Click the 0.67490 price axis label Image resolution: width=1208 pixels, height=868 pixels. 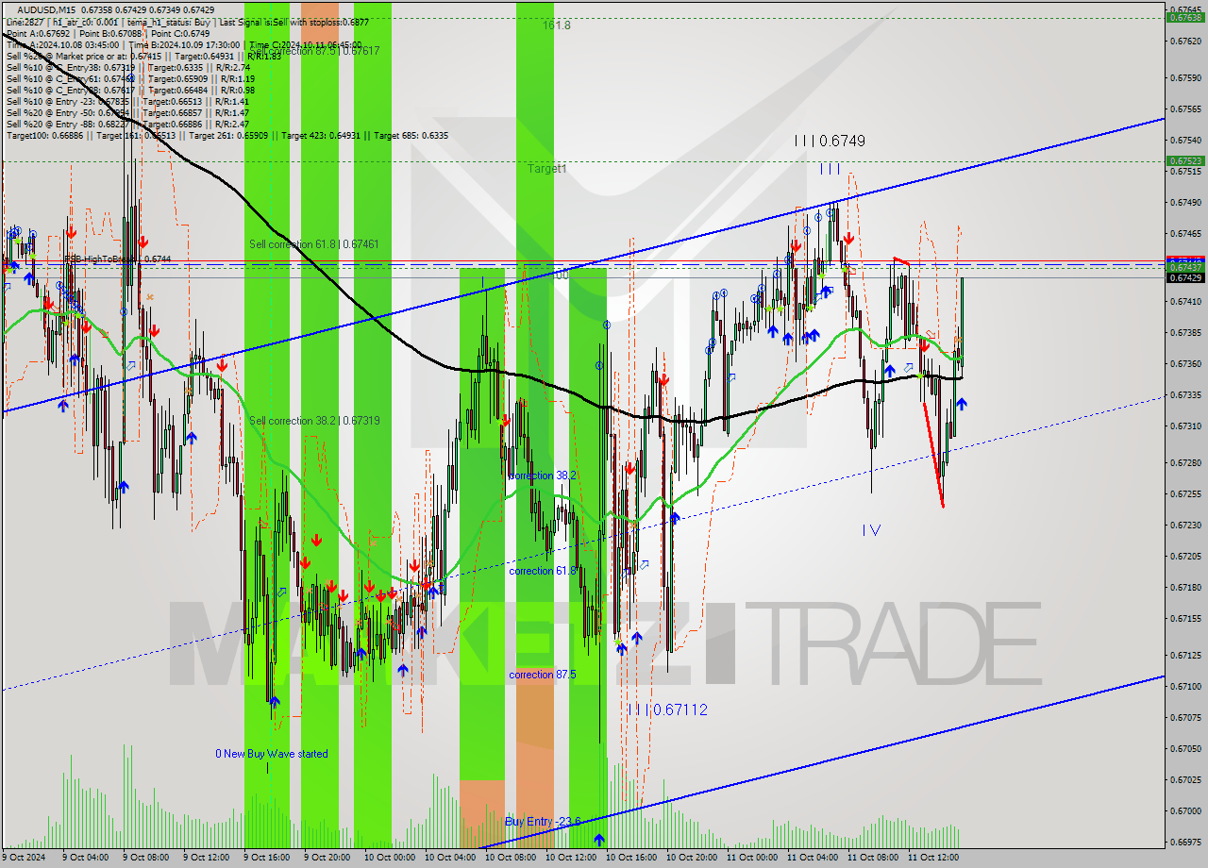tap(1185, 202)
